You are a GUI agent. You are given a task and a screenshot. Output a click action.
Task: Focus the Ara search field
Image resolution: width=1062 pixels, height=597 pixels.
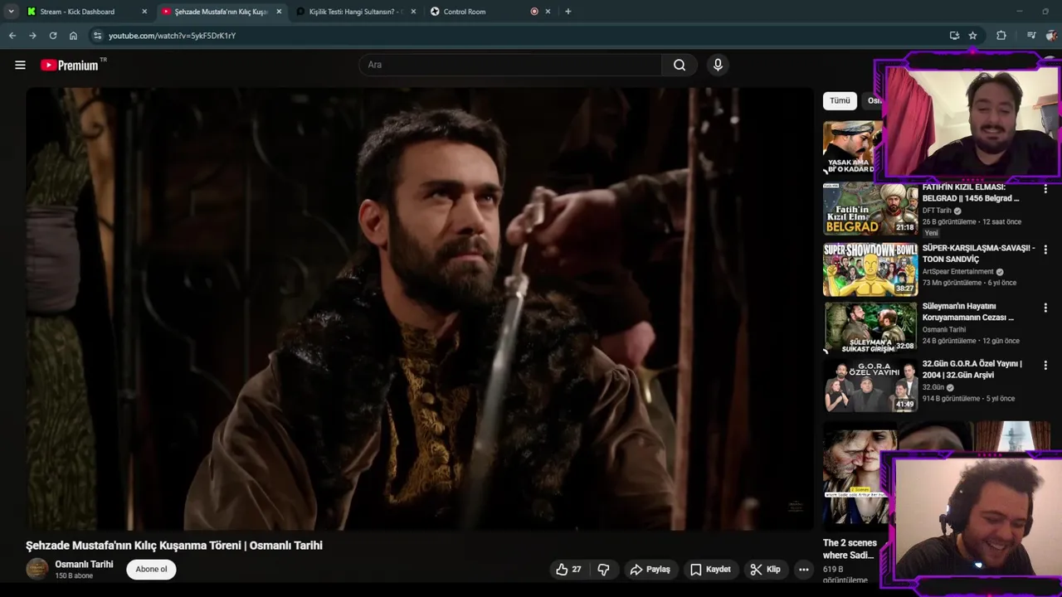coord(510,65)
